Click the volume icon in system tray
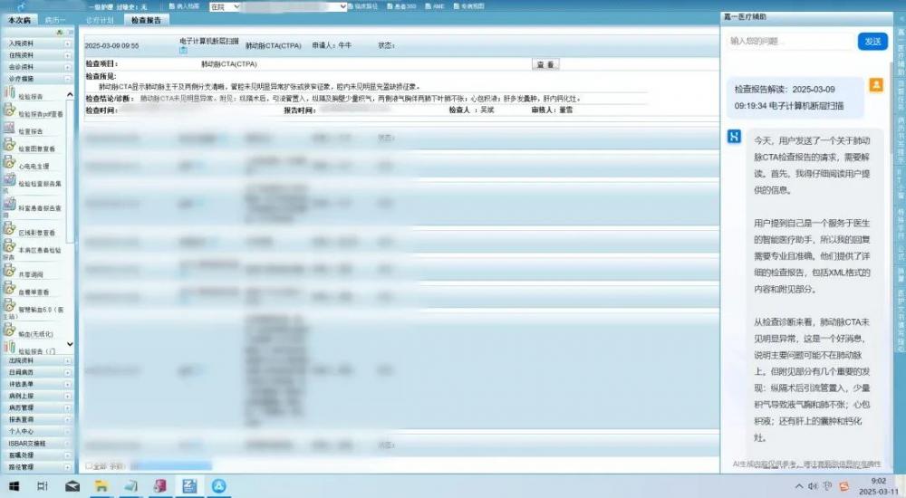The height and width of the screenshot is (498, 906). [813, 486]
